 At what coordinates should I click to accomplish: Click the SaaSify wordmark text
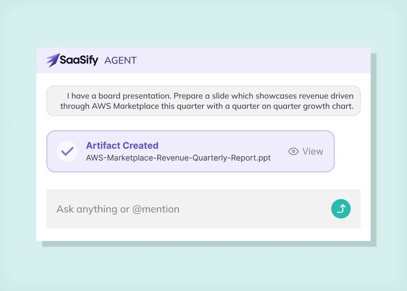(79, 60)
